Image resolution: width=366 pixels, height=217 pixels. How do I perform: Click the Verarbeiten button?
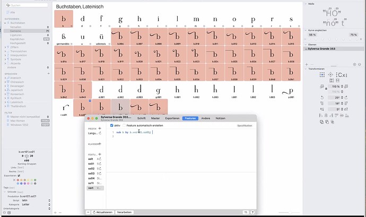124,212
